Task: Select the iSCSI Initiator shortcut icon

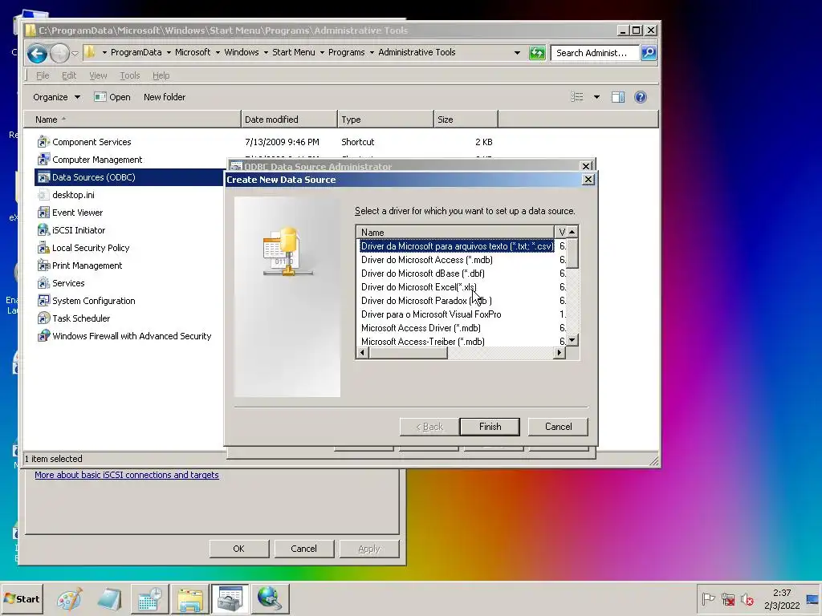Action: 43,230
